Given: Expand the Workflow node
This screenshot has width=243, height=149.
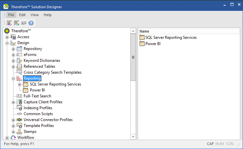Looking at the screenshot, I should pyautogui.click(x=7, y=138).
